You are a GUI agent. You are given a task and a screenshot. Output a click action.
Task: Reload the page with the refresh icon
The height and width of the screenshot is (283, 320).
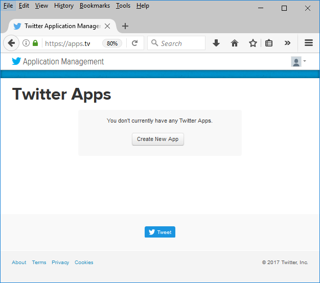(134, 43)
